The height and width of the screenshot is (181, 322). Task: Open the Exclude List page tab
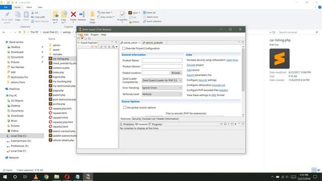pos(148,119)
